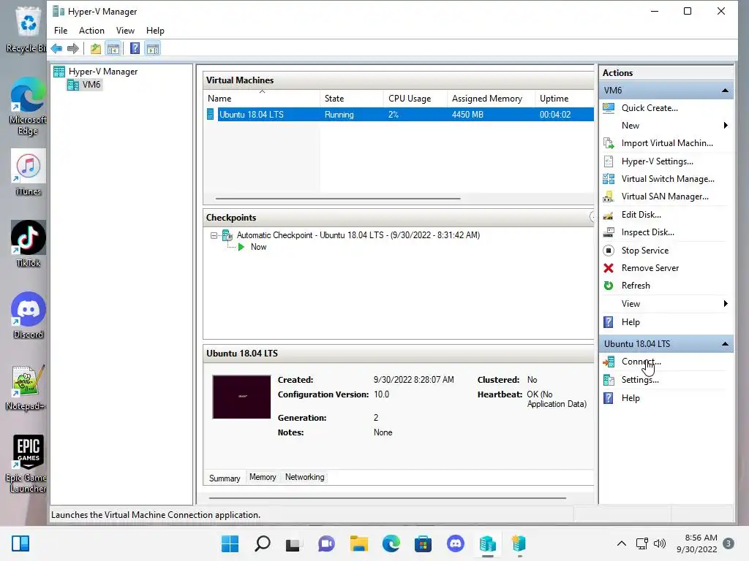Collapse the VM6 actions section
Image resolution: width=749 pixels, height=561 pixels.
click(x=725, y=91)
